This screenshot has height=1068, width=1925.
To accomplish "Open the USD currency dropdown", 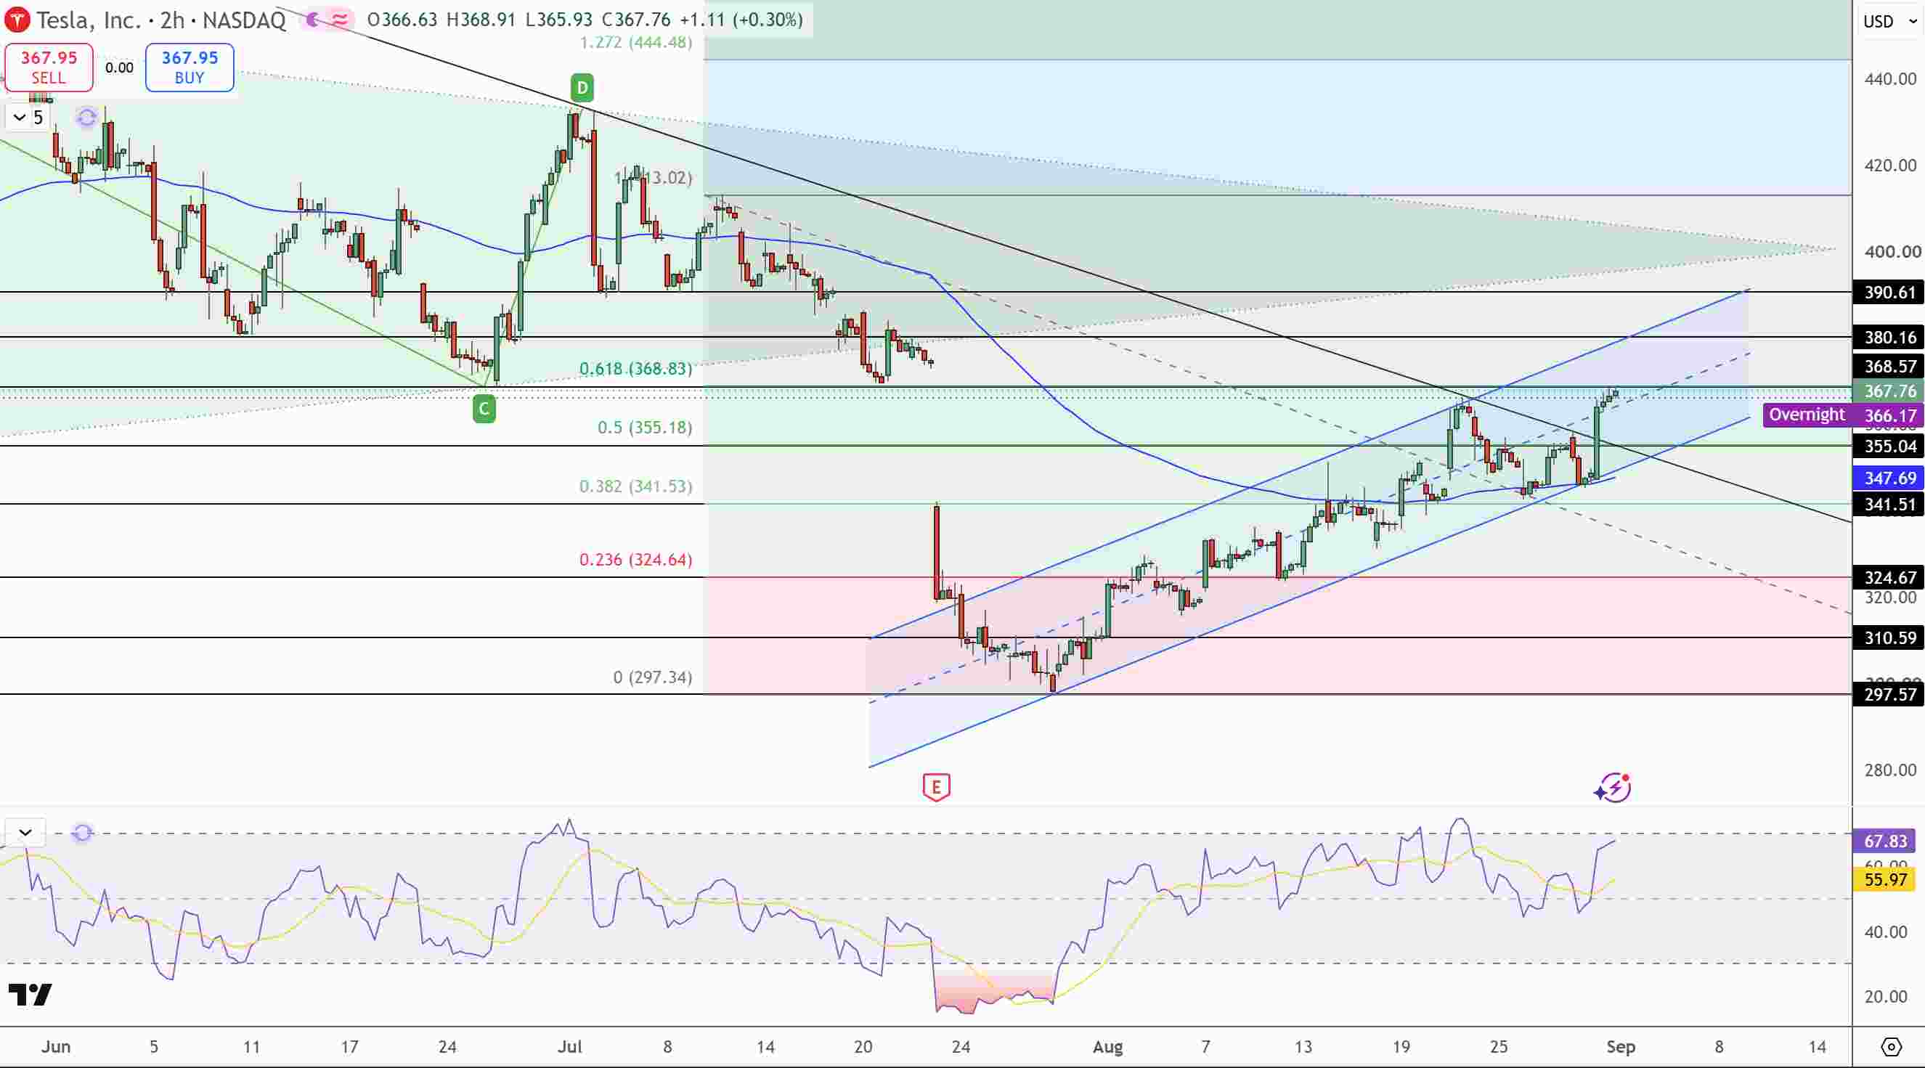I will click(x=1891, y=22).
